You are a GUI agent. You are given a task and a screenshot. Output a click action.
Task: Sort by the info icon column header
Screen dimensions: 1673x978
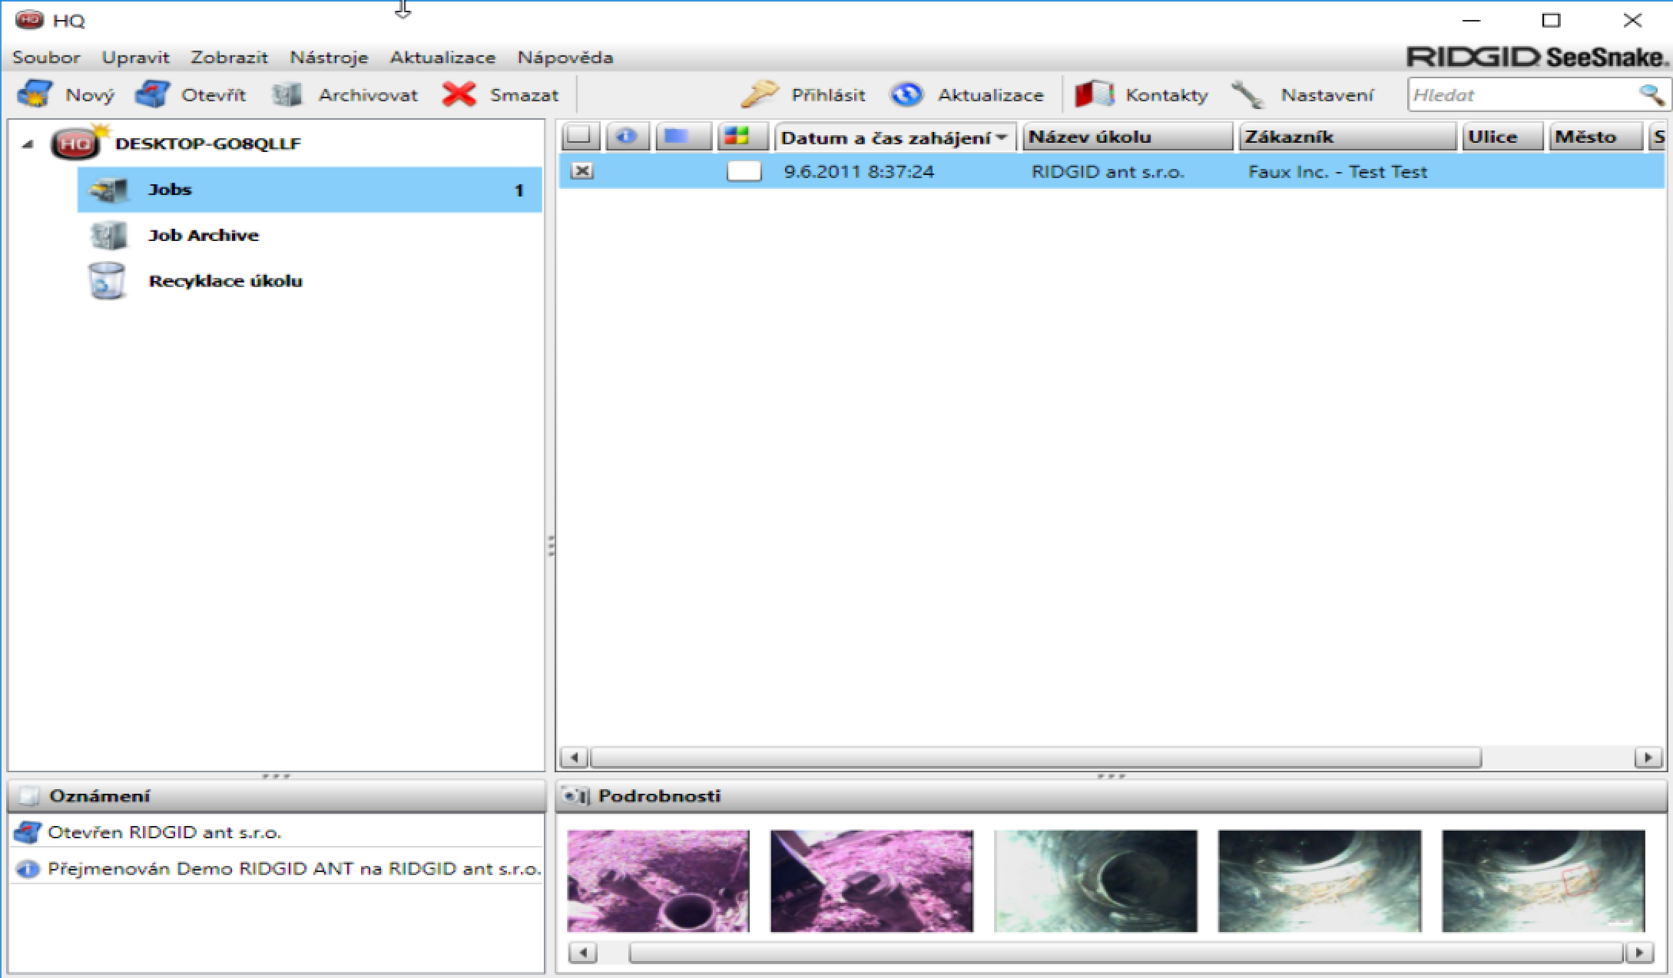628,137
